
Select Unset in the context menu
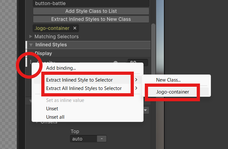pos(52,109)
